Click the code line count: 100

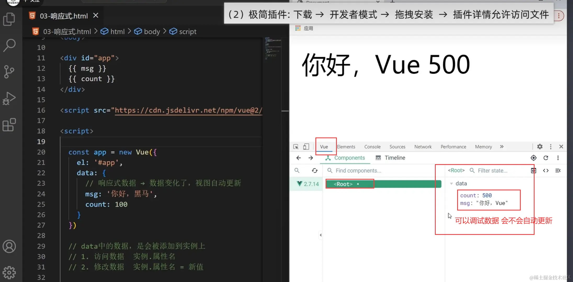[106, 204]
